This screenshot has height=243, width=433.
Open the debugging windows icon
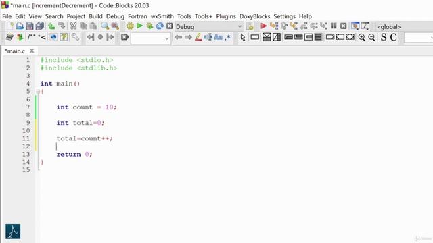[x=355, y=26]
